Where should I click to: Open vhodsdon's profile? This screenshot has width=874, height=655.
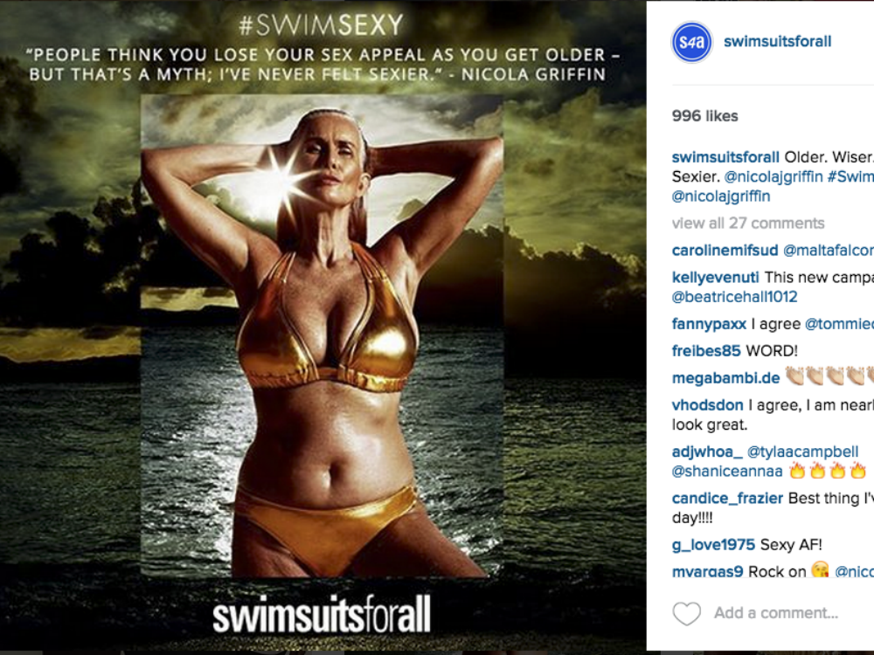point(707,405)
